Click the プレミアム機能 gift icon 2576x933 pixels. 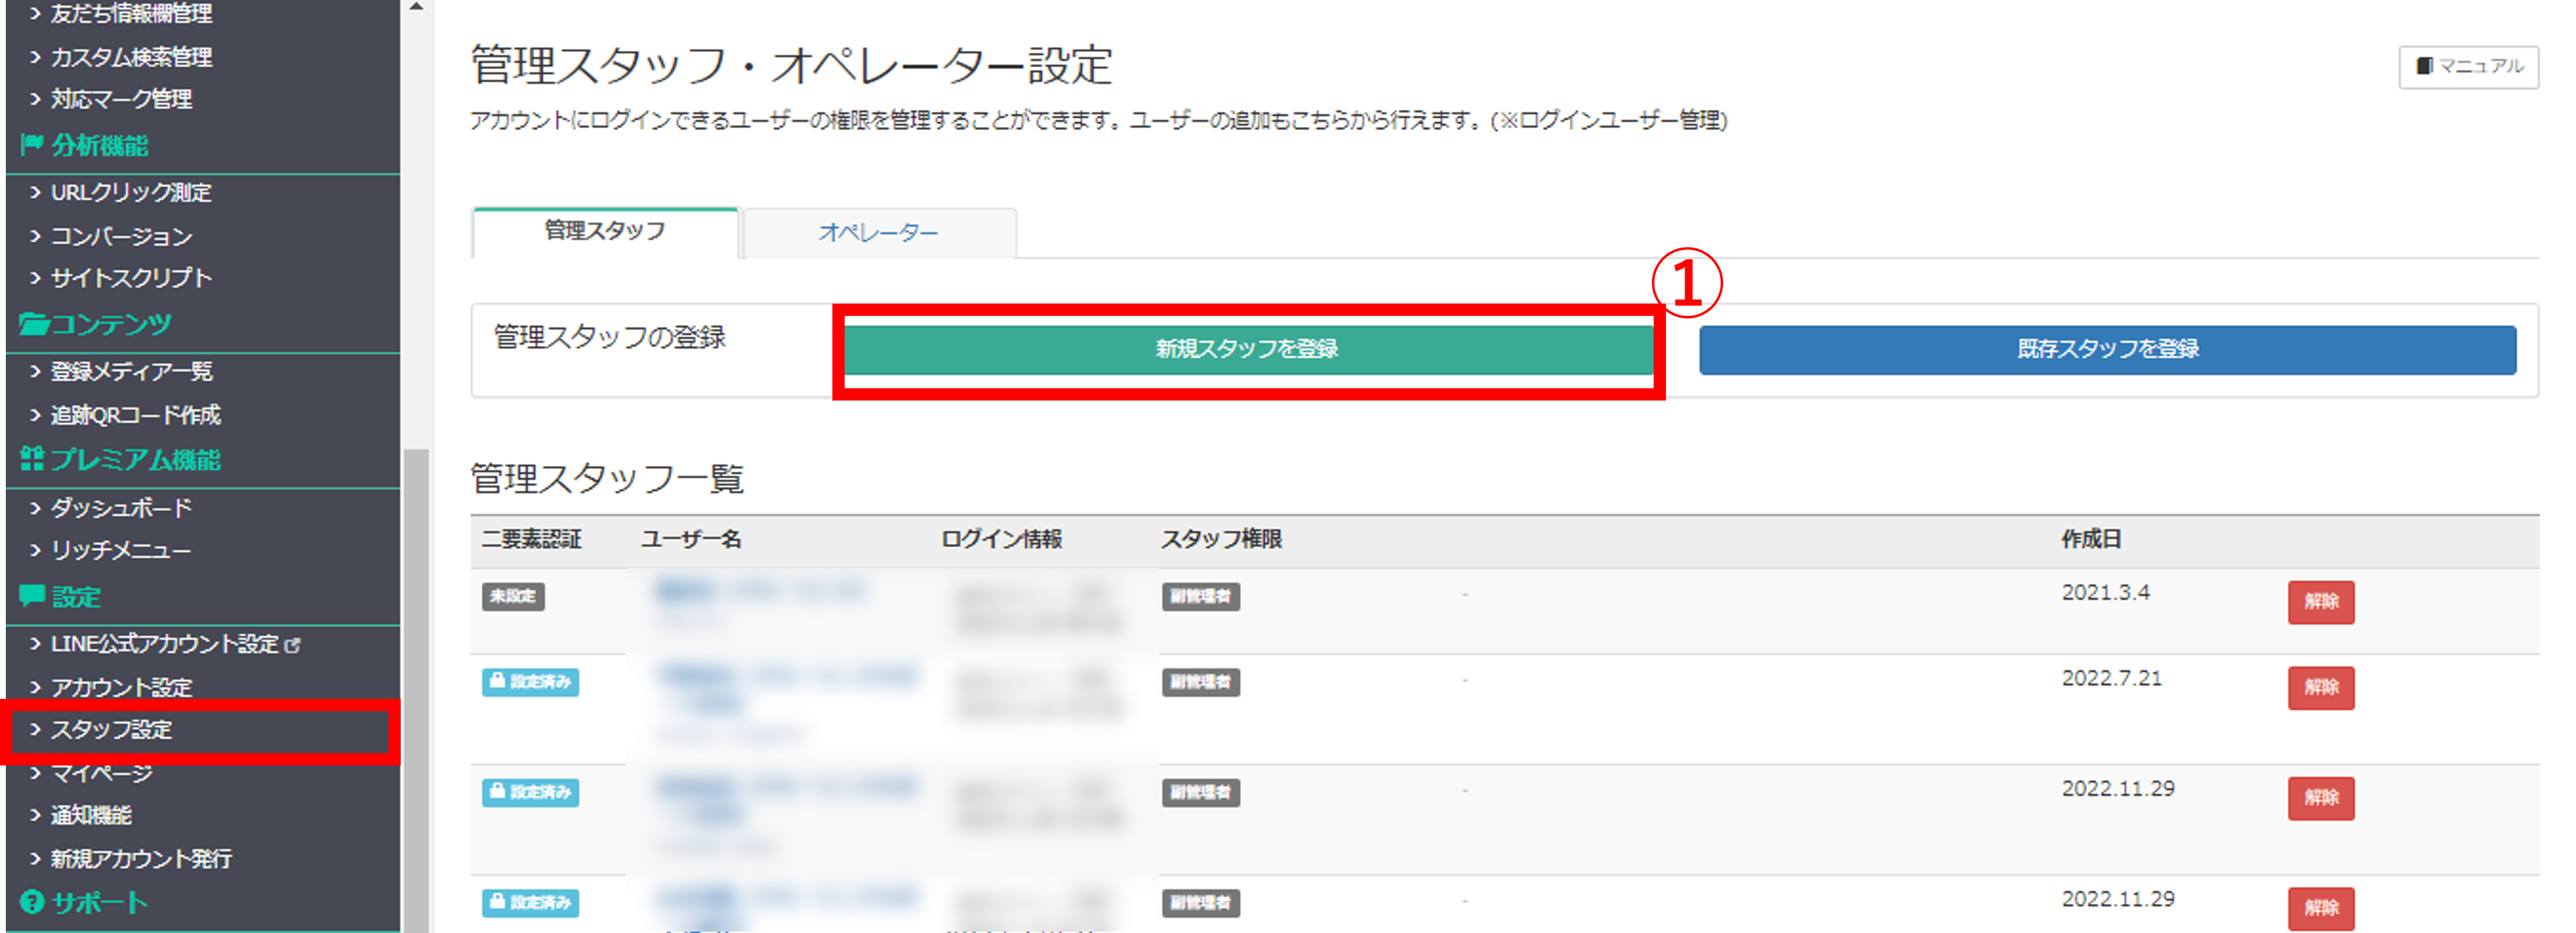[32, 459]
